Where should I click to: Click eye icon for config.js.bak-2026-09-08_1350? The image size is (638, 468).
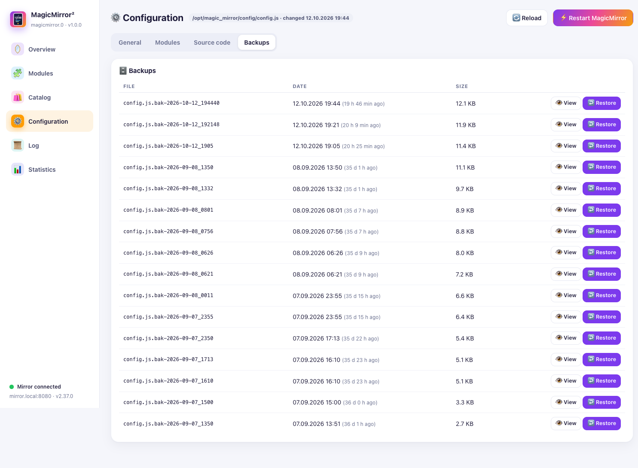[x=559, y=167]
